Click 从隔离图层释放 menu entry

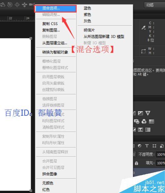tap(55, 152)
